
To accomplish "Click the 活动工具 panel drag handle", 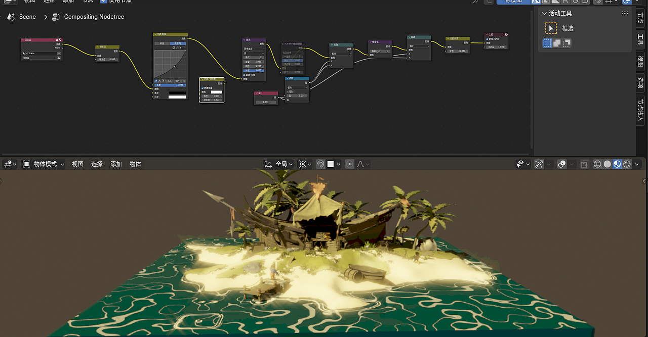I will pyautogui.click(x=625, y=13).
